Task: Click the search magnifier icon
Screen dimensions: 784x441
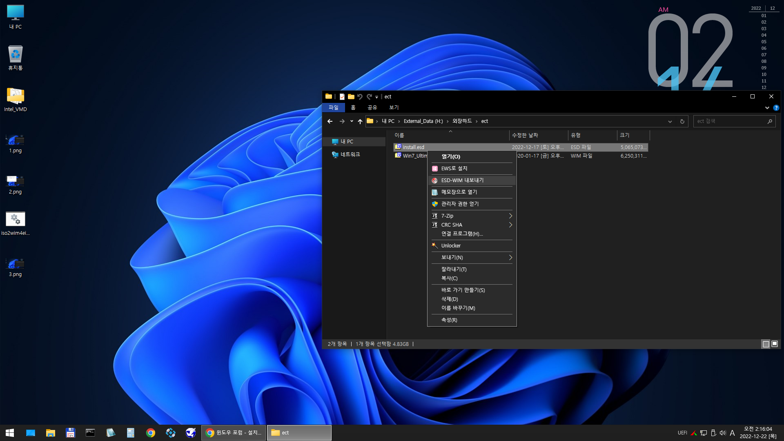Action: [x=770, y=121]
